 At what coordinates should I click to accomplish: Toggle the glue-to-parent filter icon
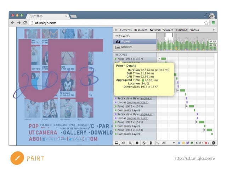pos(157,143)
